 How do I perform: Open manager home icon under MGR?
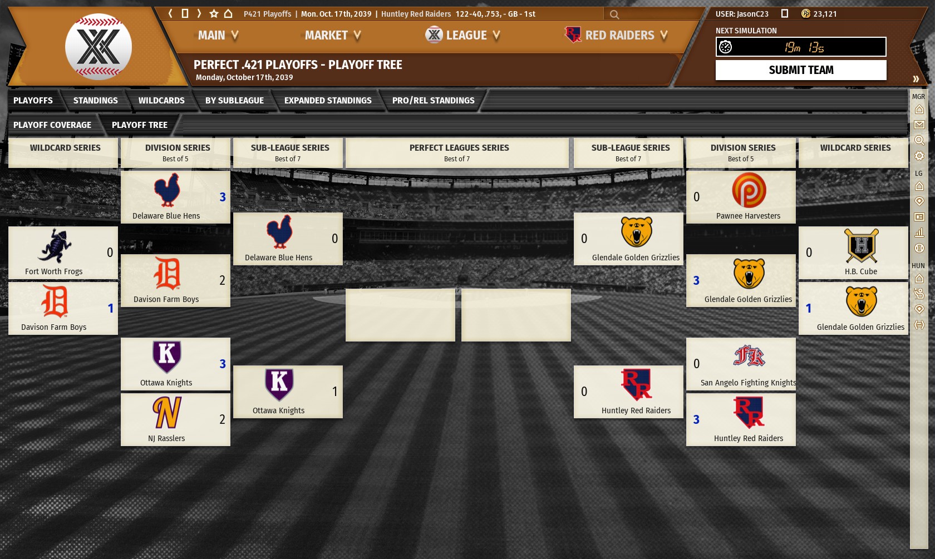tap(919, 110)
